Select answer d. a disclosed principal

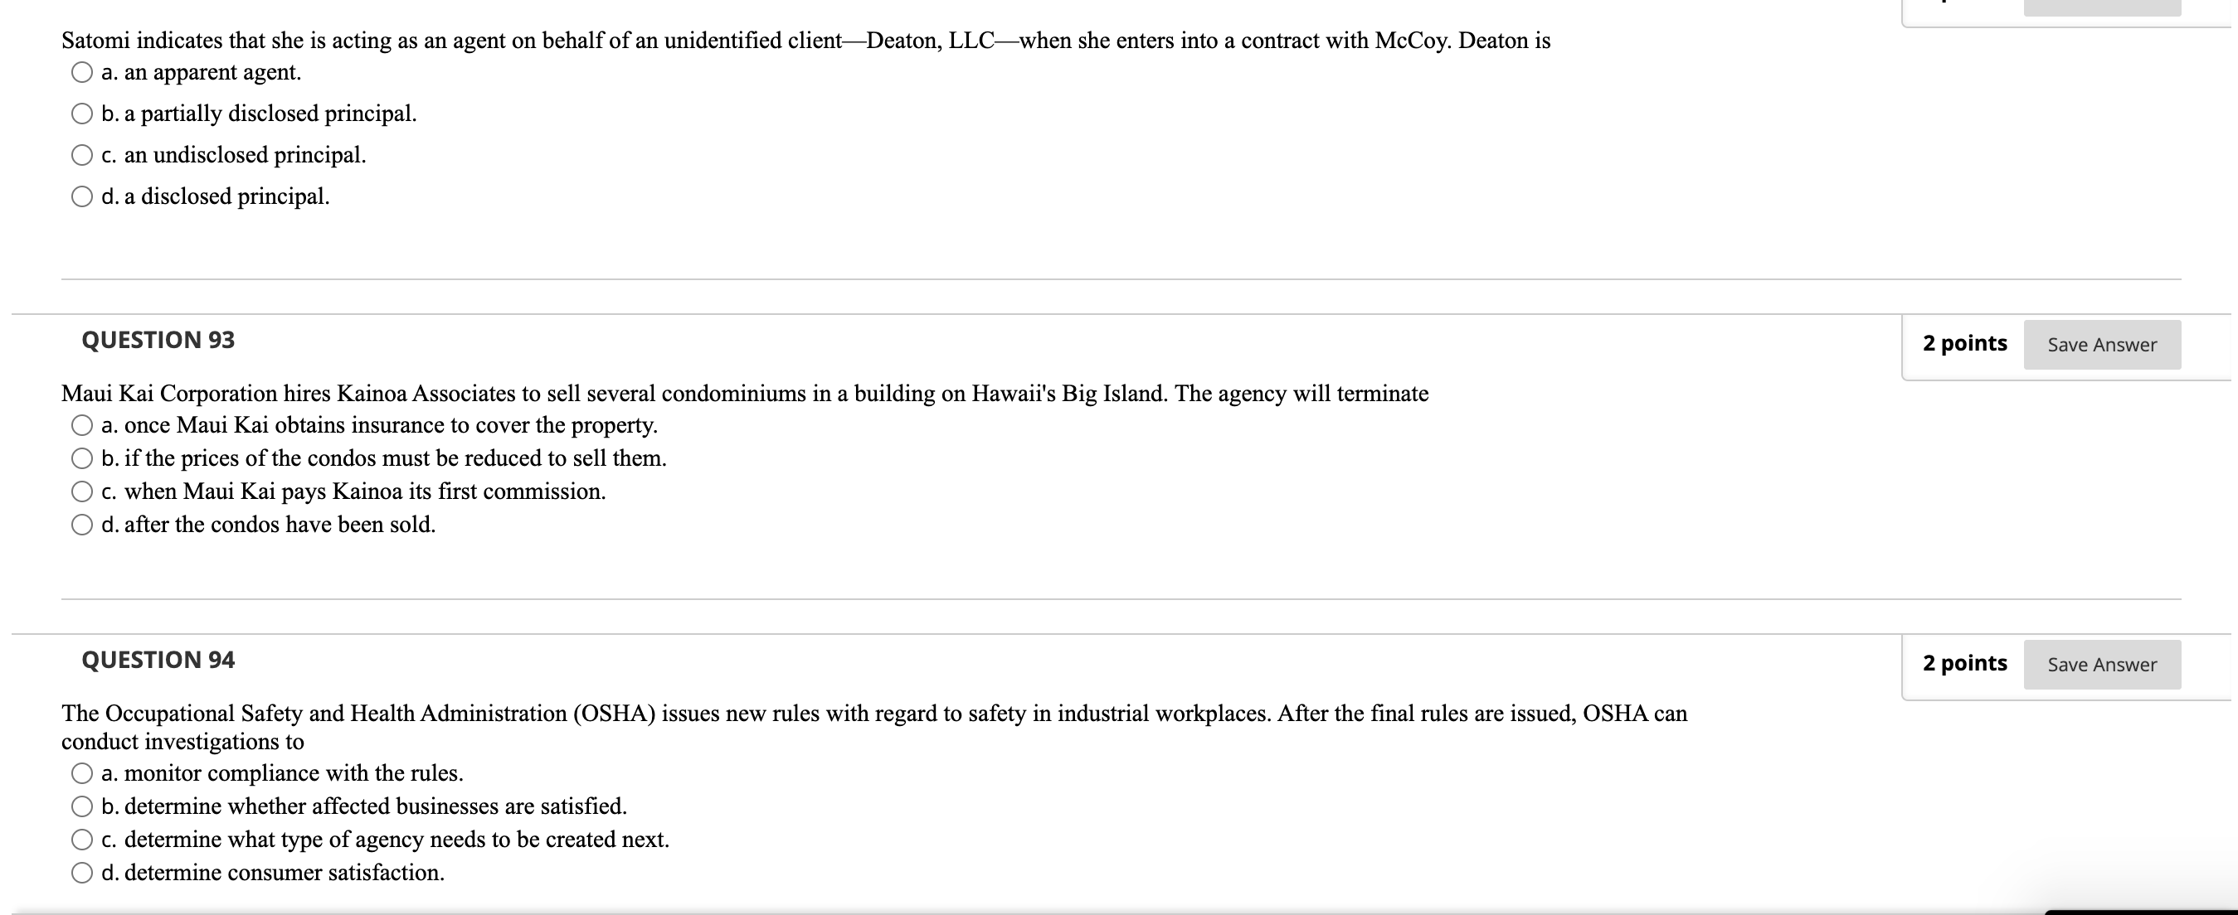tap(80, 196)
